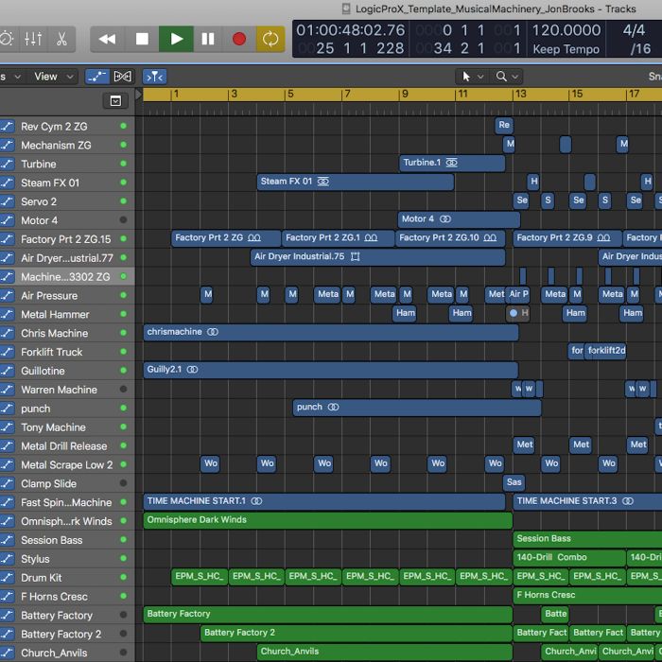Click the Drum Kit track icon

coord(8,578)
